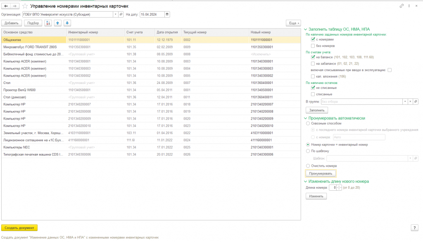Check the 'без номеров' checkbox
423x242 pixels.
click(313, 46)
